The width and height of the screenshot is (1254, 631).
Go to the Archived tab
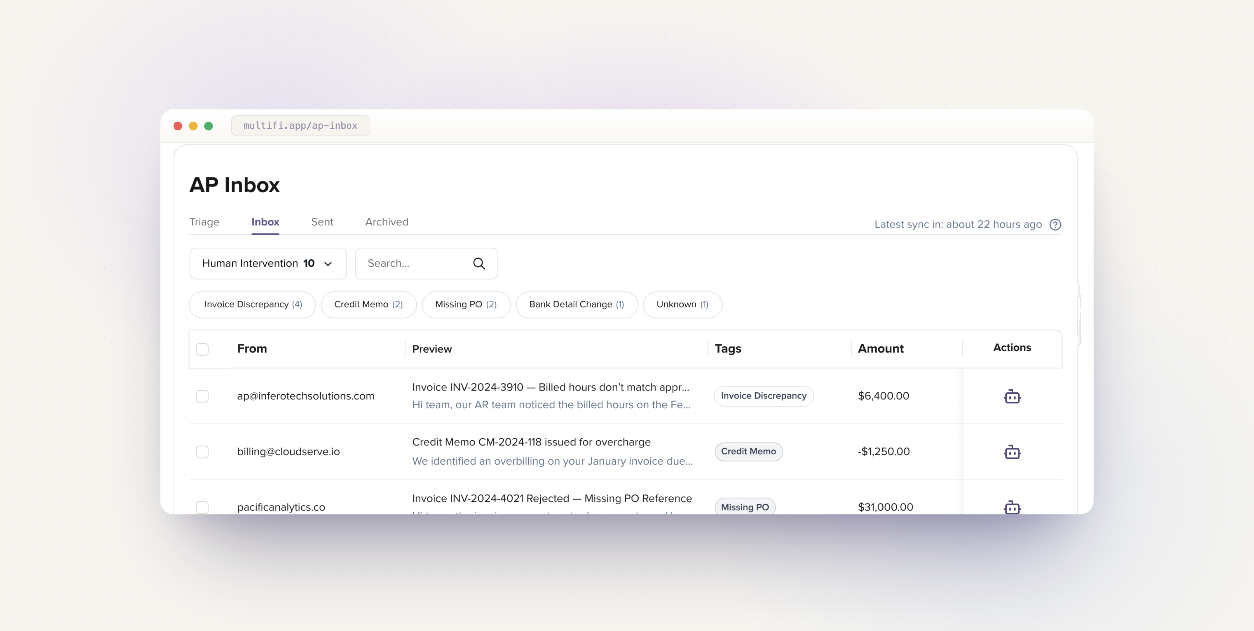387,222
